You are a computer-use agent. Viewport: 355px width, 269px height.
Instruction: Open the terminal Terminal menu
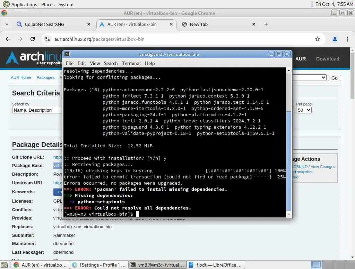[131, 64]
